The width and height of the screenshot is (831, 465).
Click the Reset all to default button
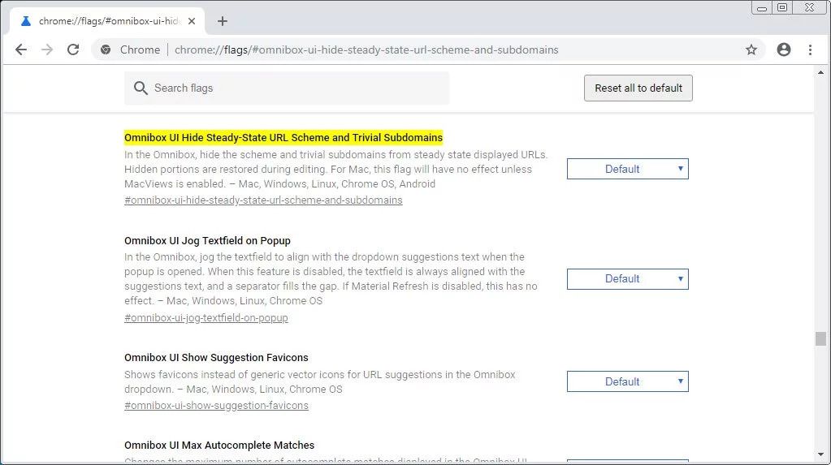point(638,88)
